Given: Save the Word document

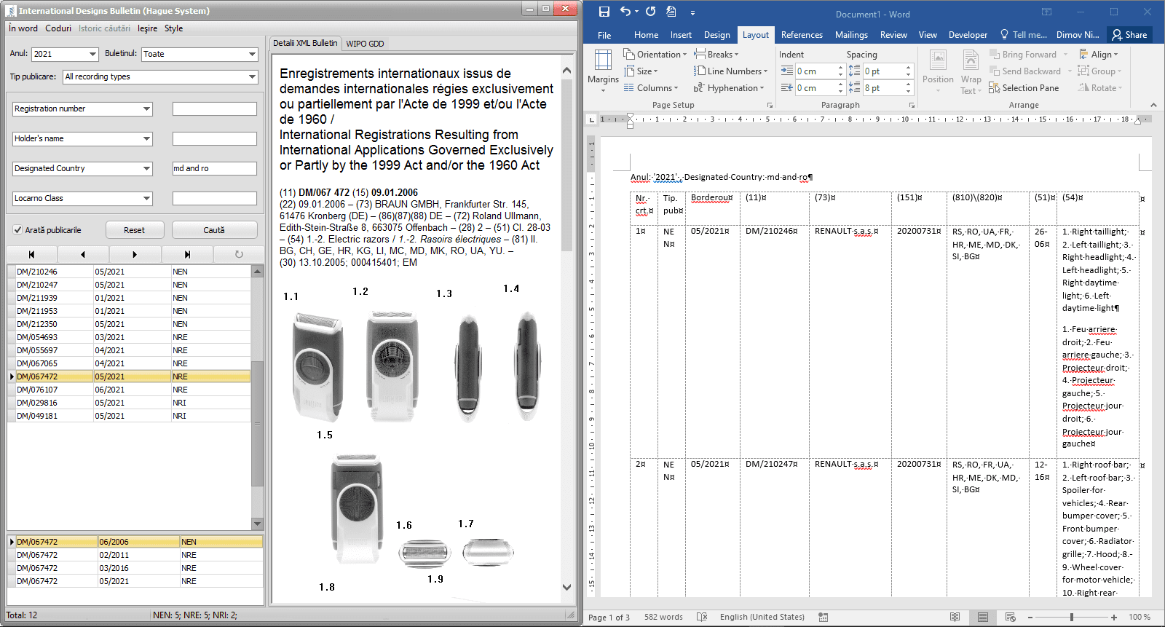Looking at the screenshot, I should point(604,12).
